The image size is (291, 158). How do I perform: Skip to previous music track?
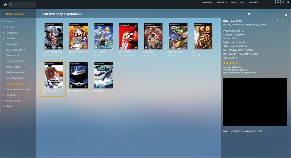(x=270, y=14)
